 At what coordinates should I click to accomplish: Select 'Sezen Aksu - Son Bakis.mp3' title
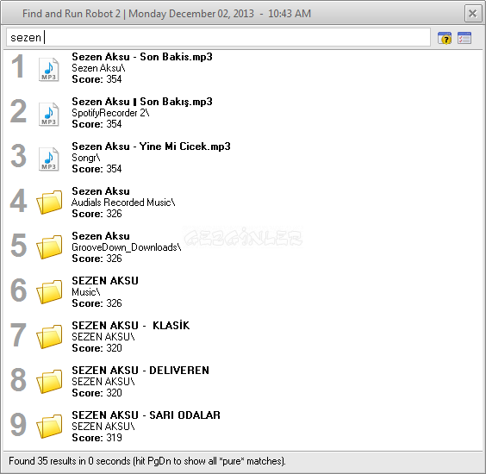[142, 57]
